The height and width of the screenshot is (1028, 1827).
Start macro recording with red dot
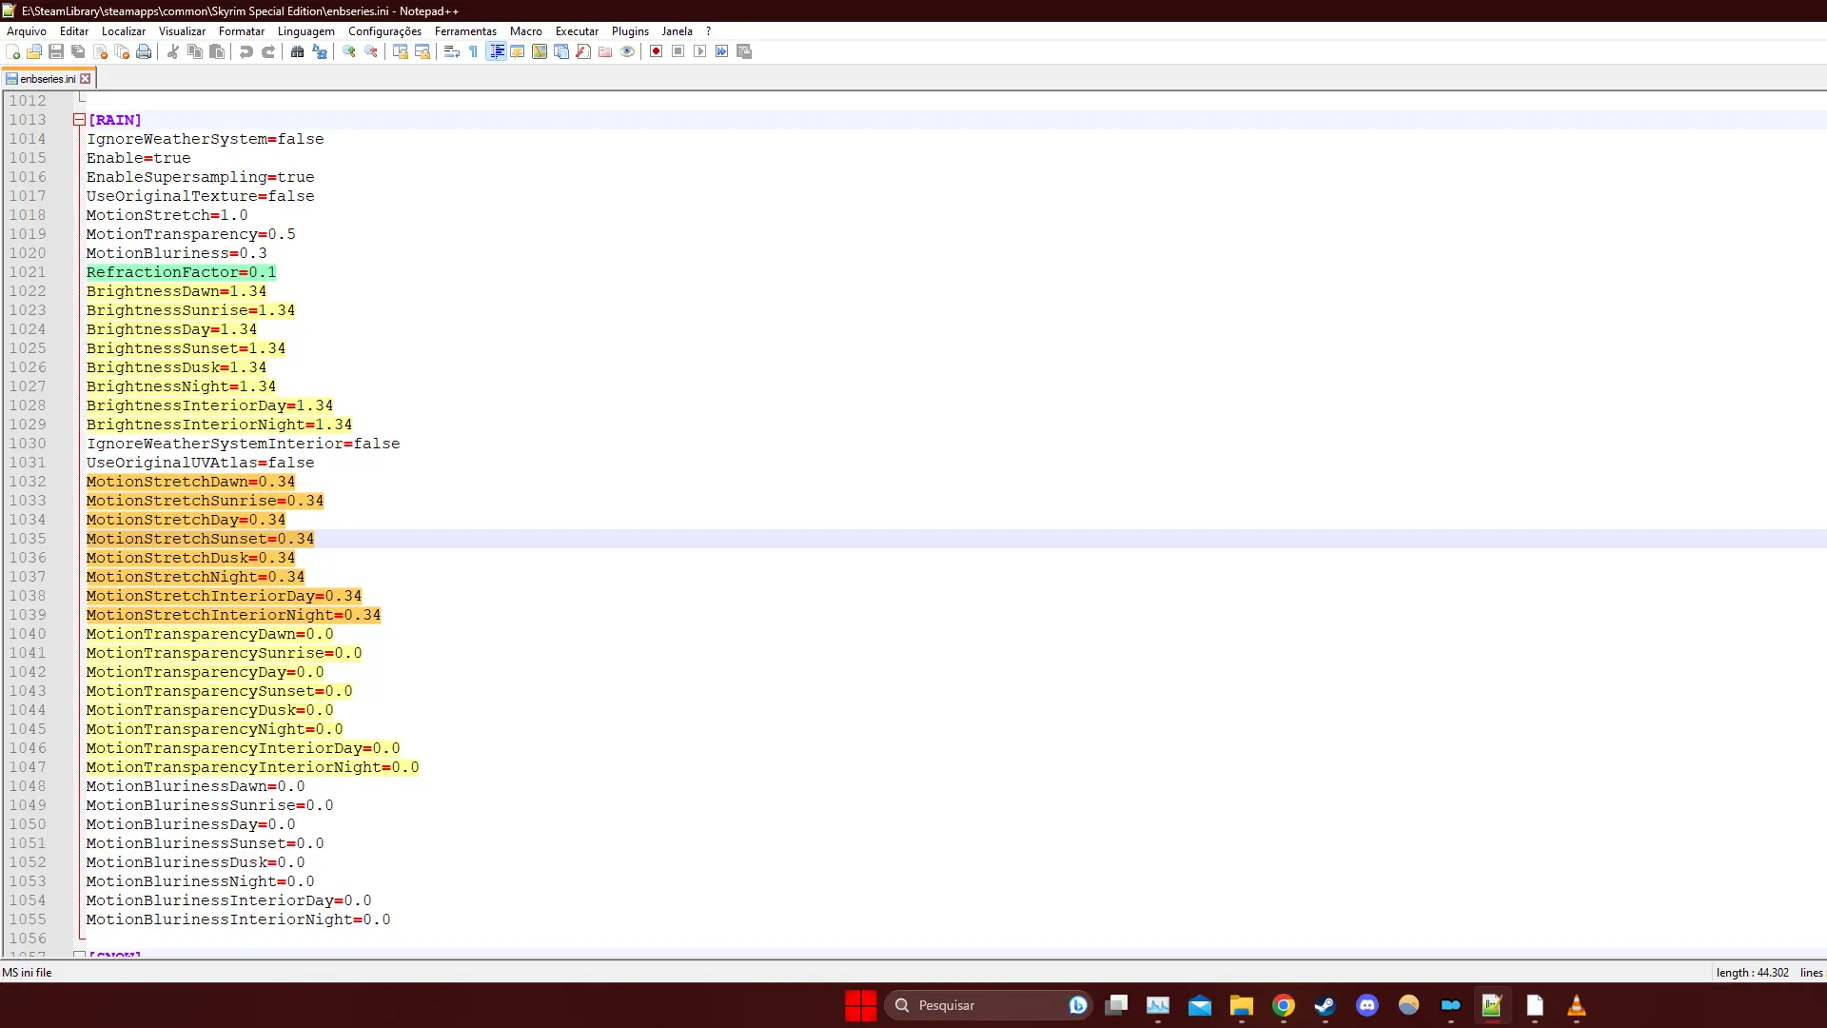tap(657, 51)
